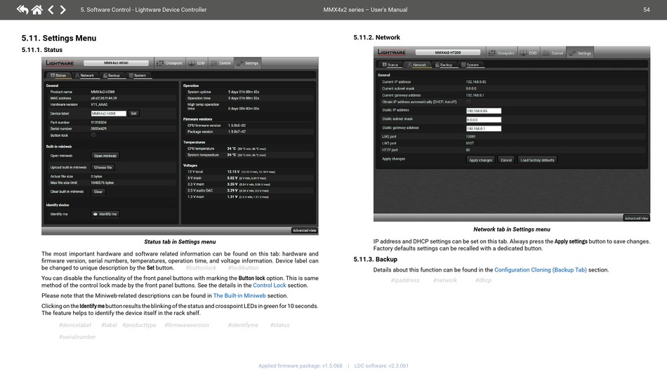Viewport: 667px width, 374px height.
Task: Click the 'Applied firmware package: v1.5.0b8' footer
Action: pos(300,366)
